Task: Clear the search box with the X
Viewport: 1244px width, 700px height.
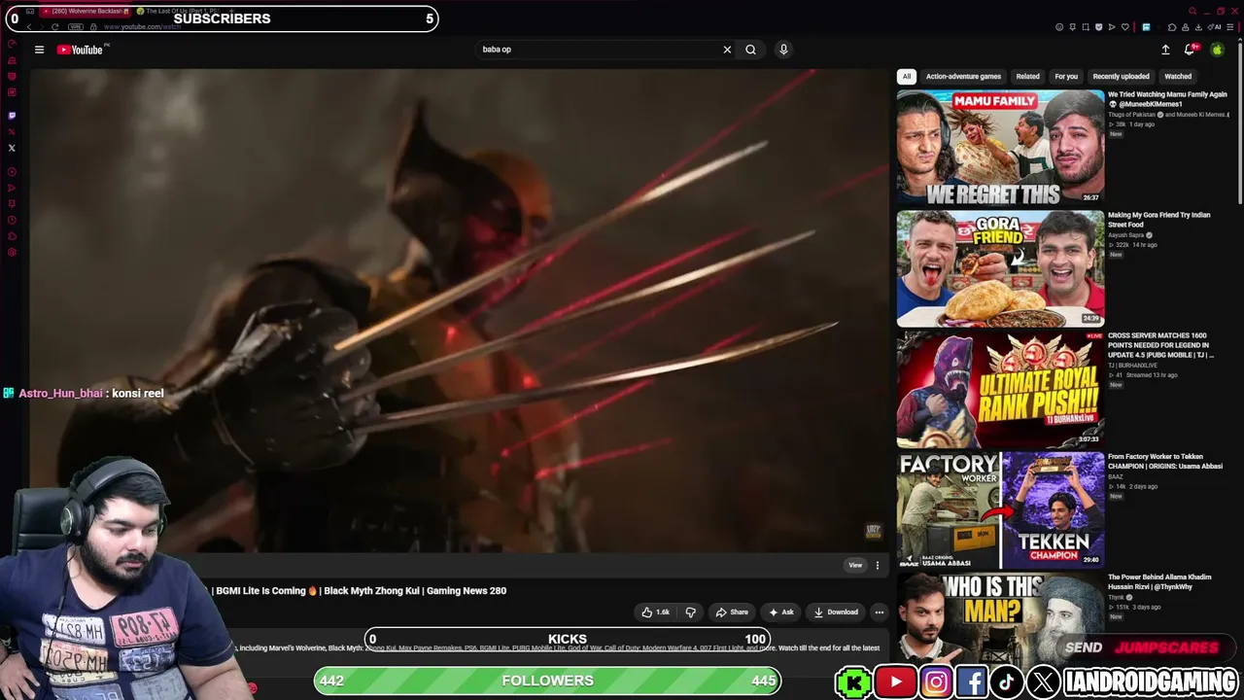Action: [x=727, y=50]
